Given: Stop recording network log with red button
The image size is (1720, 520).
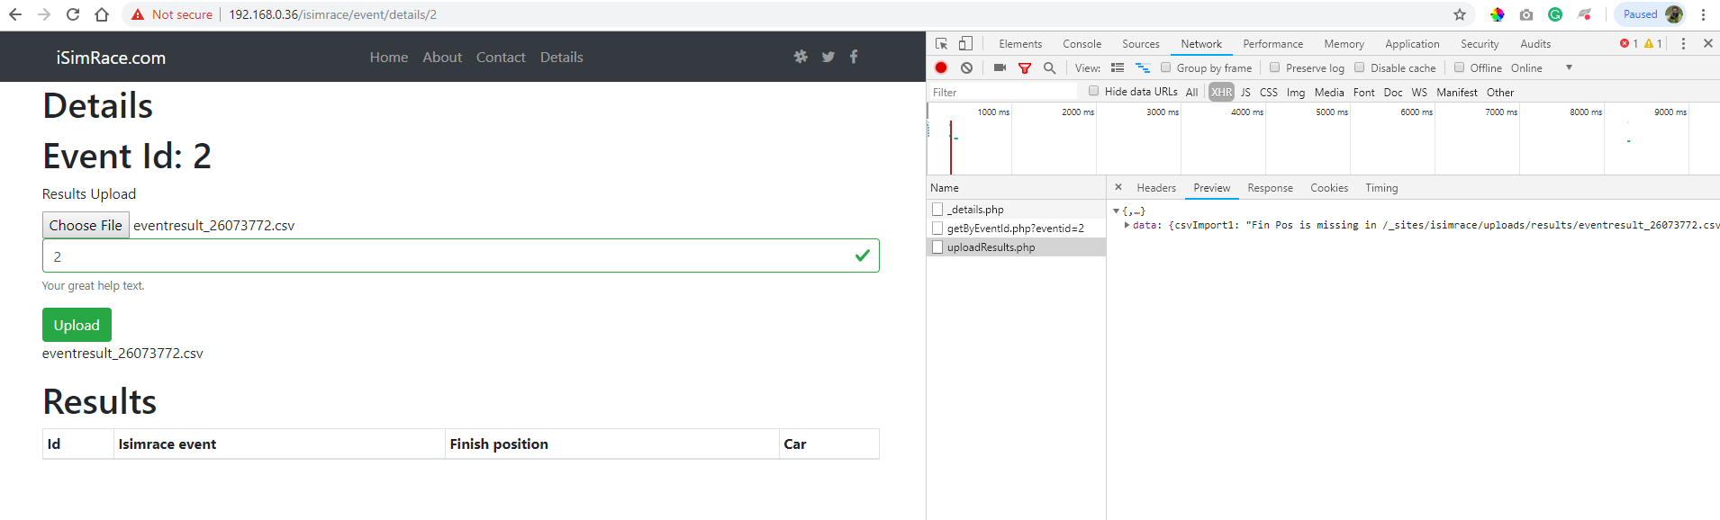Looking at the screenshot, I should pyautogui.click(x=941, y=68).
